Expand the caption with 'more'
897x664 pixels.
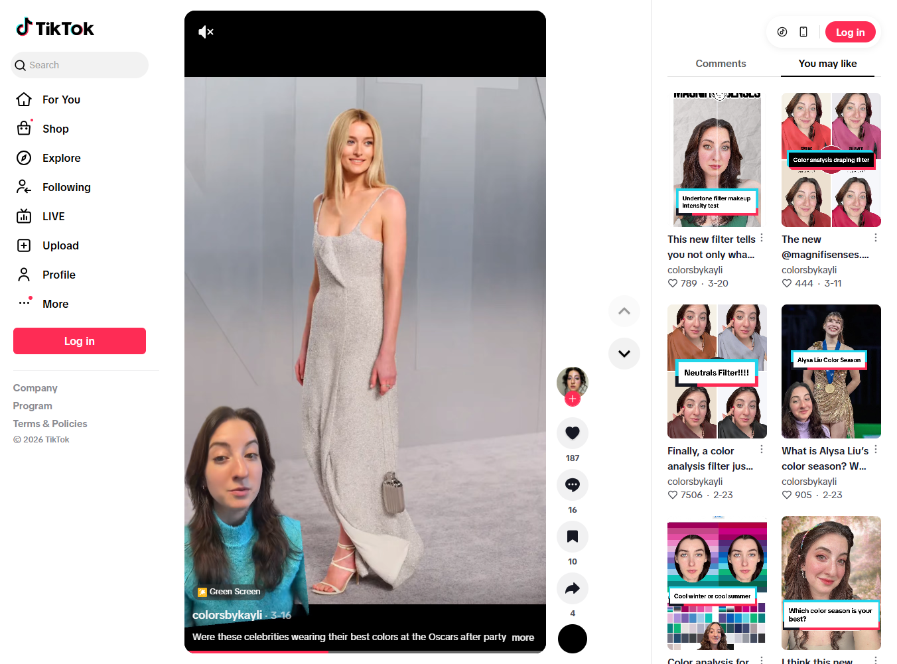(x=523, y=637)
